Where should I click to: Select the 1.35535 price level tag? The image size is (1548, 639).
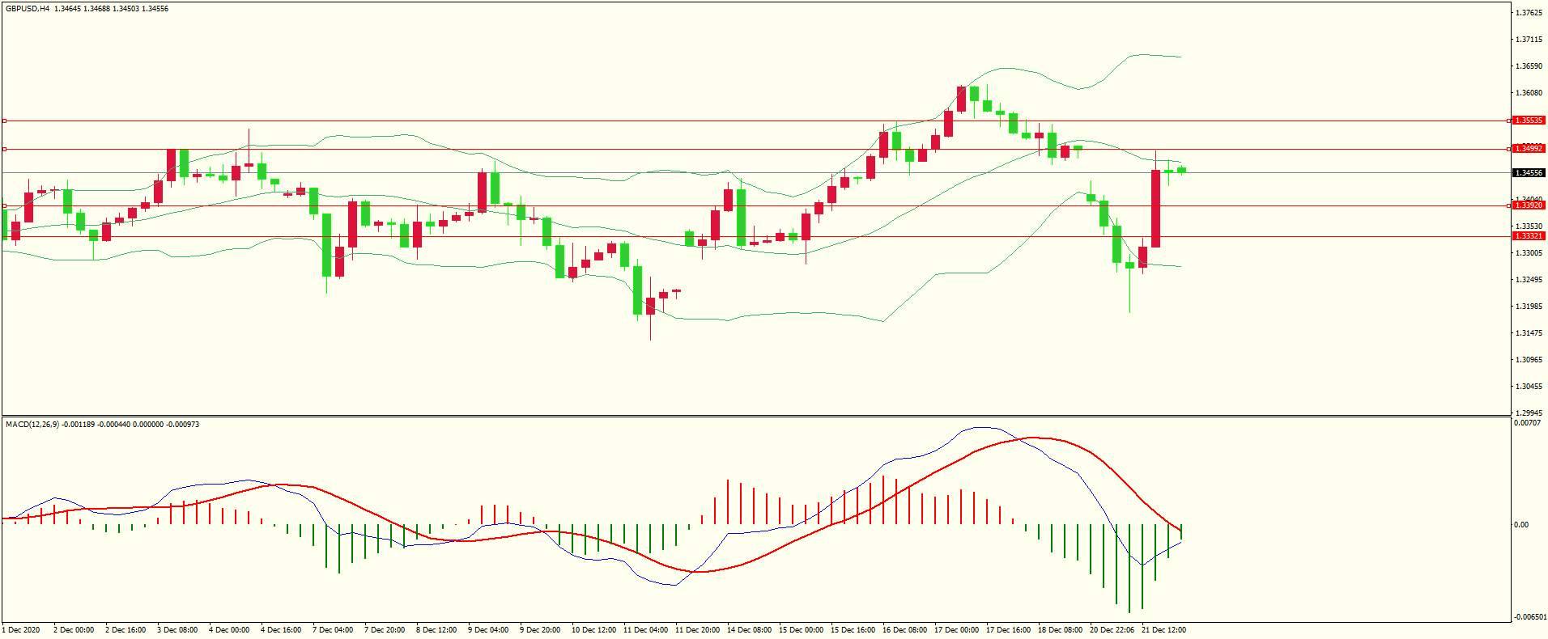tap(1529, 121)
